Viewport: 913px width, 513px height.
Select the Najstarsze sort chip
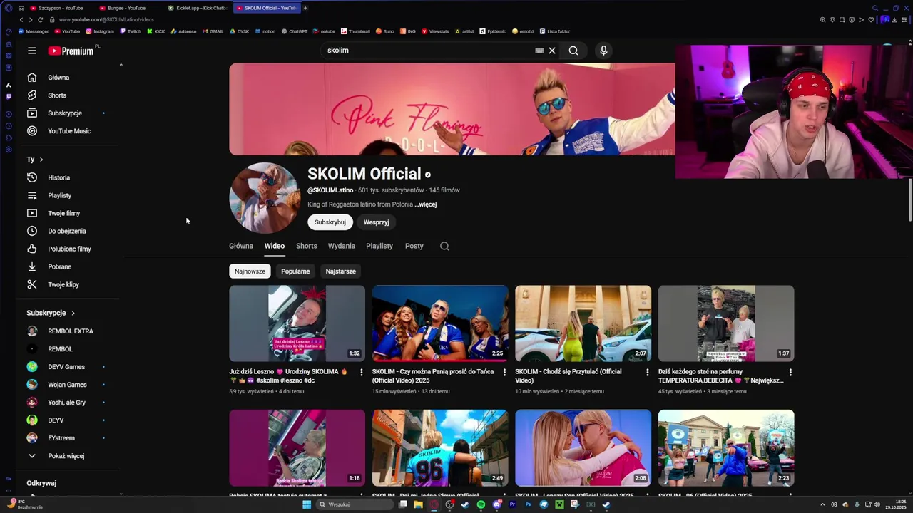tap(341, 271)
